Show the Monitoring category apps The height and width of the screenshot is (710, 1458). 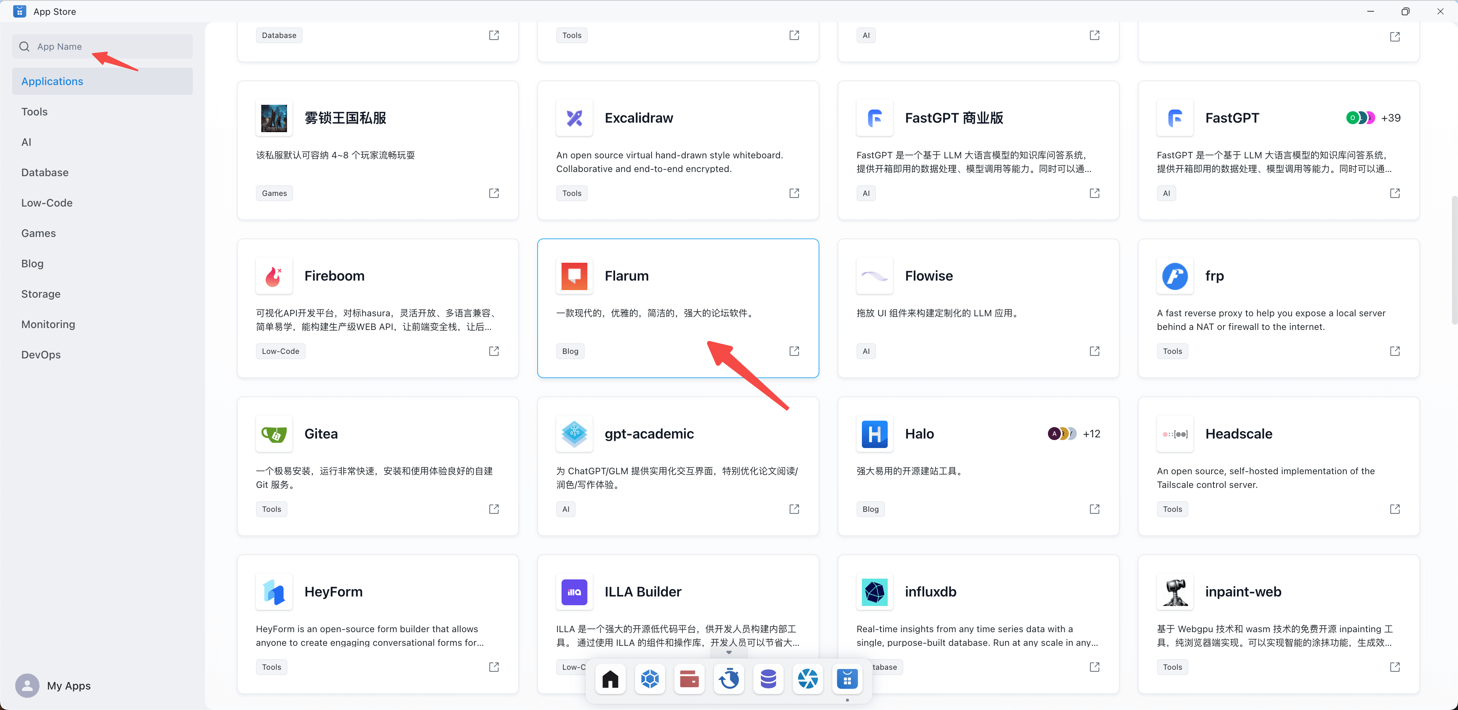point(48,324)
